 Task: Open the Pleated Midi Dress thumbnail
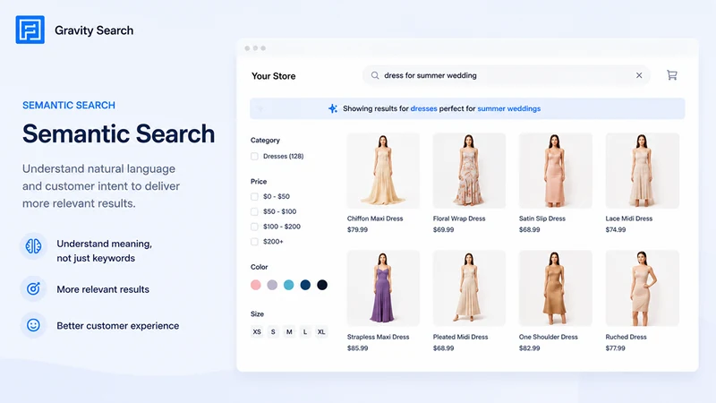pyautogui.click(x=469, y=287)
